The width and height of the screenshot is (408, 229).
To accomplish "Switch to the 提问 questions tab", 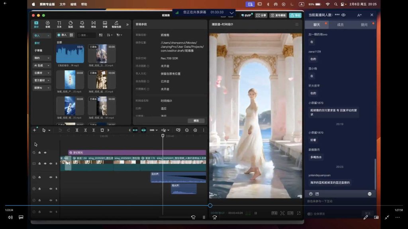I will click(364, 25).
